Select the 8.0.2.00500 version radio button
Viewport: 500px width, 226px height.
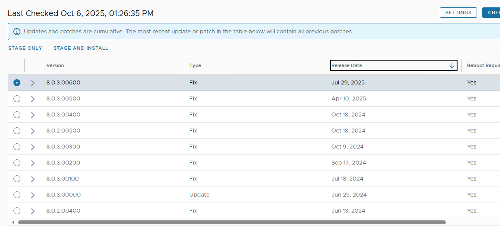(17, 131)
